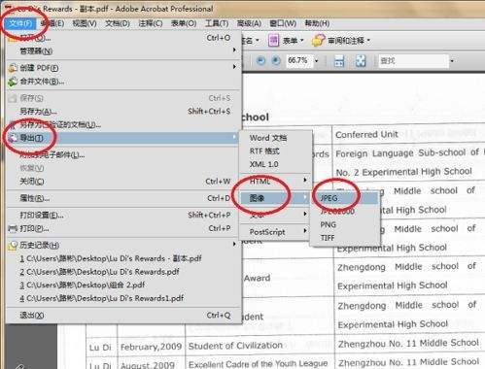Click the 创建 PDF menu icon
Screen dimensions: 485x369
[x=13, y=68]
